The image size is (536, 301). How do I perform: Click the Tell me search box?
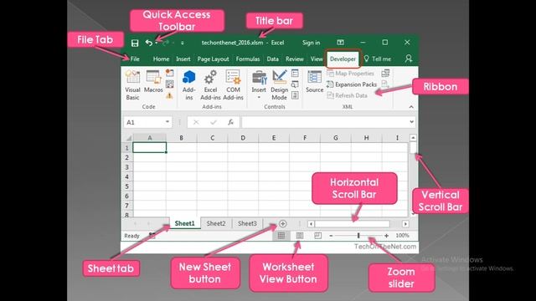pyautogui.click(x=378, y=59)
